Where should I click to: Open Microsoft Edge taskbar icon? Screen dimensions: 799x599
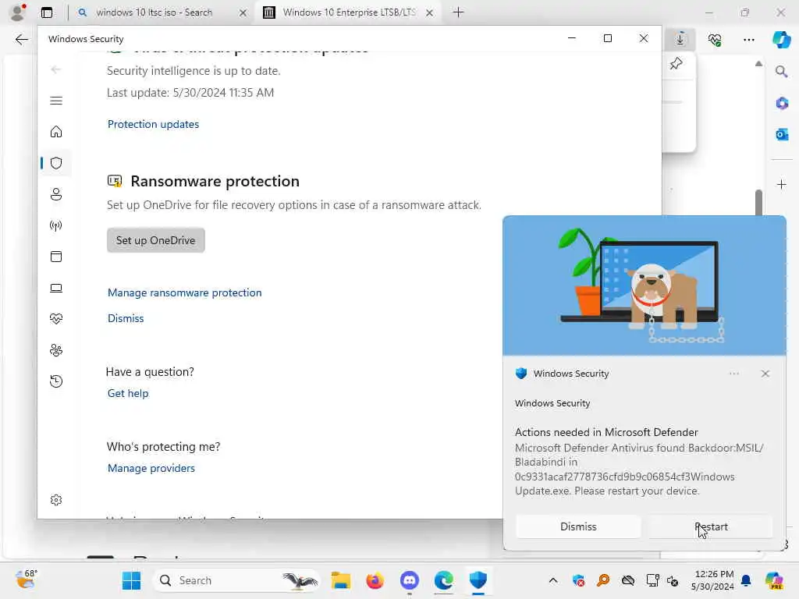click(444, 580)
